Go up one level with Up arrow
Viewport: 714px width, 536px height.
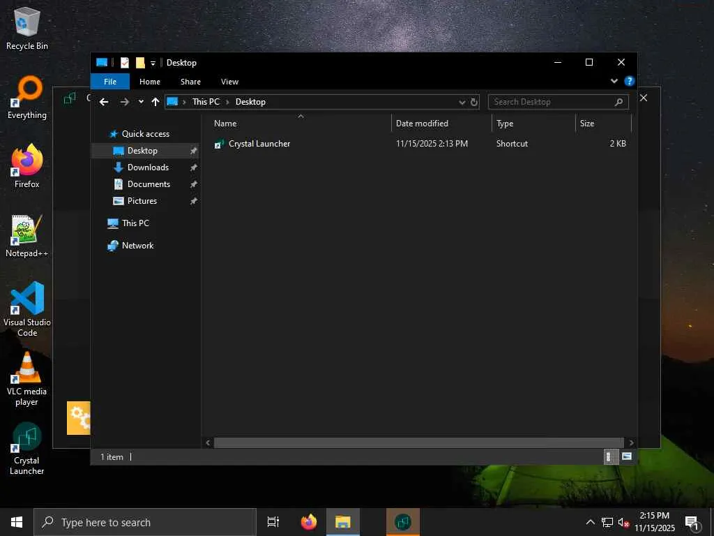point(155,102)
